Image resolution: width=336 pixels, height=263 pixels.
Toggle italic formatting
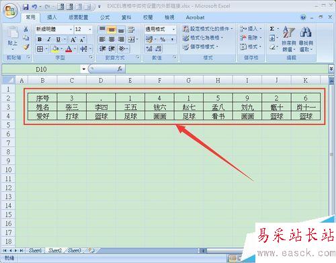coord(49,40)
